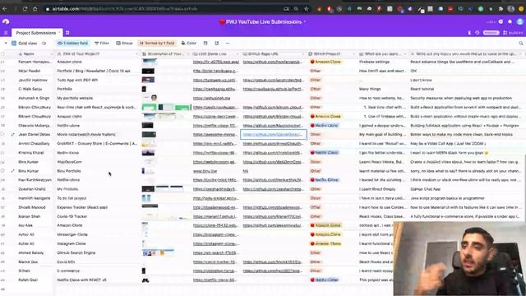Open the tables list hamburger menu
Viewport: 526px width, 296px height.
[6, 33]
